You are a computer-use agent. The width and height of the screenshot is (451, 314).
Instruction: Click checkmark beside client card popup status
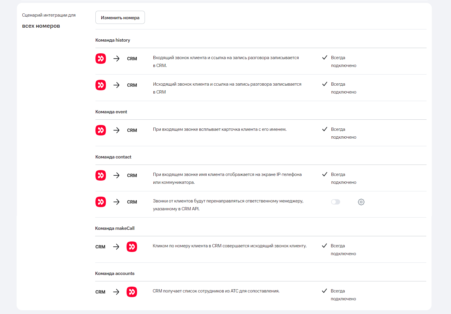point(325,129)
